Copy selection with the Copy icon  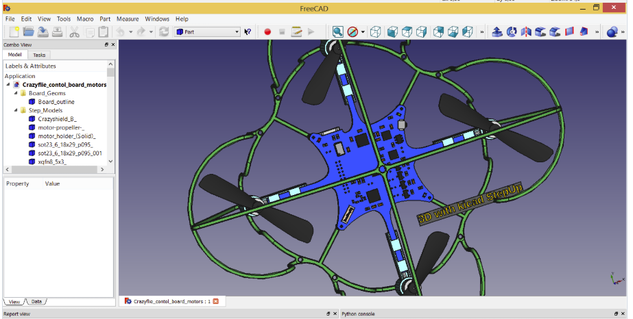pos(89,31)
